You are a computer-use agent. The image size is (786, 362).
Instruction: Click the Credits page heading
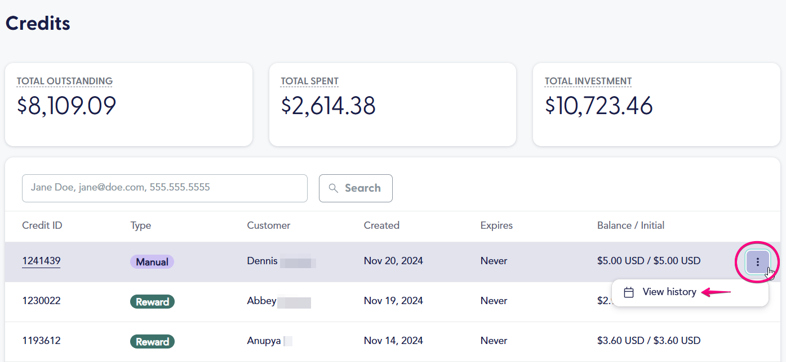[37, 23]
